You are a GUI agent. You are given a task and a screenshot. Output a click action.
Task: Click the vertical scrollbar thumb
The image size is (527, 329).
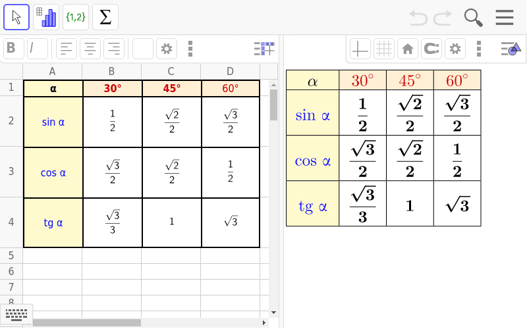[x=273, y=105]
